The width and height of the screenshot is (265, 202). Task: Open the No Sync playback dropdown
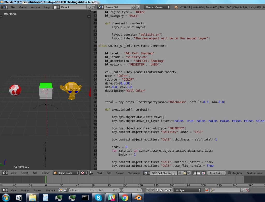point(187,190)
